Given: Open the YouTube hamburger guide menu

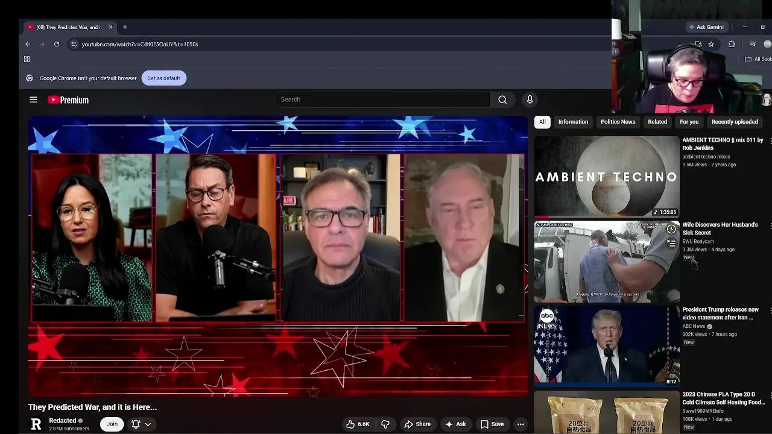Looking at the screenshot, I should click(33, 100).
